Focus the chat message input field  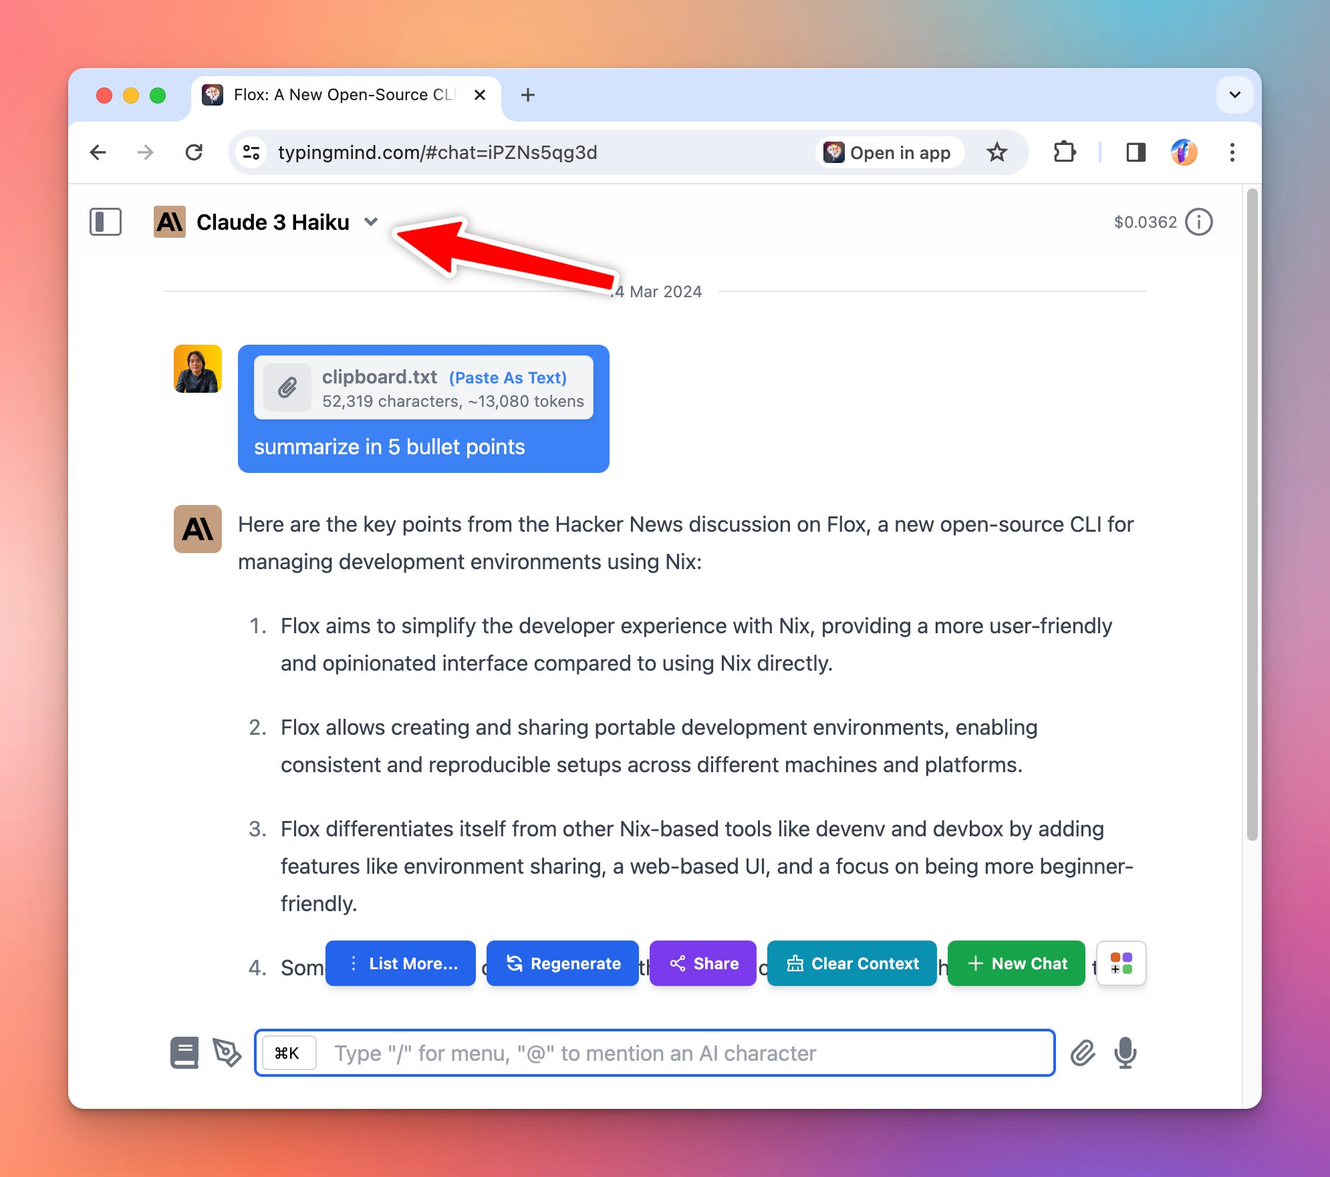655,1053
